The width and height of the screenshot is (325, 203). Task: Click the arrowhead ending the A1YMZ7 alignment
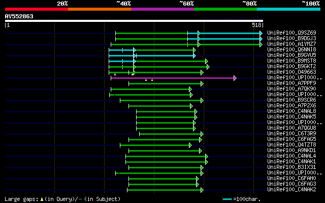[261, 44]
